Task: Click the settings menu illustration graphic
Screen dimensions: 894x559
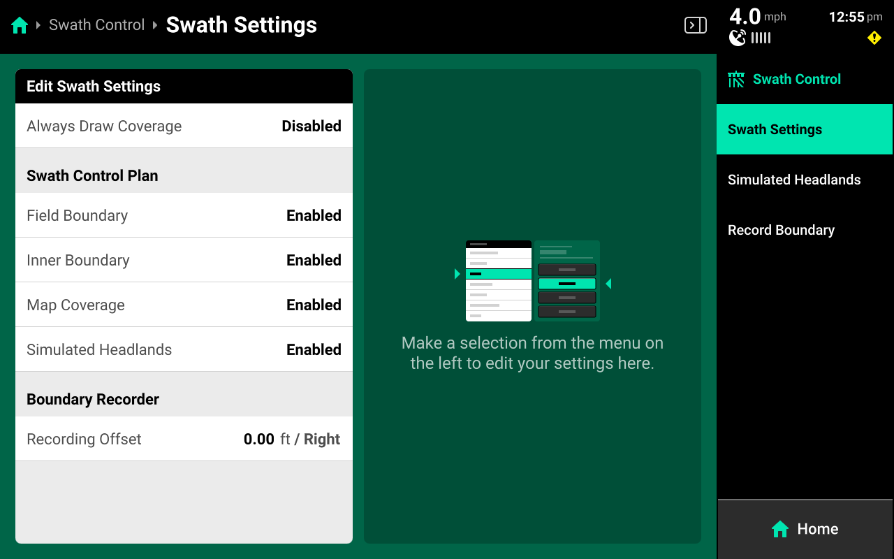Action: [x=532, y=281]
